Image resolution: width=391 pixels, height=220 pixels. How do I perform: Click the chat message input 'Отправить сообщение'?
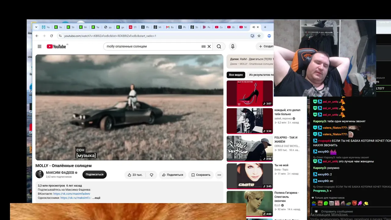pyautogui.click(x=351, y=211)
